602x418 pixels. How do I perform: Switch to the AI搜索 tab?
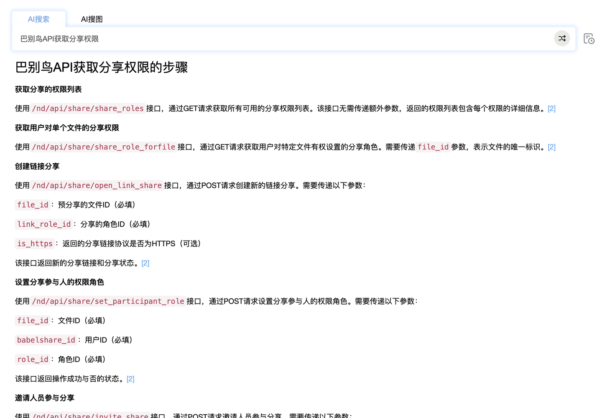click(x=38, y=19)
